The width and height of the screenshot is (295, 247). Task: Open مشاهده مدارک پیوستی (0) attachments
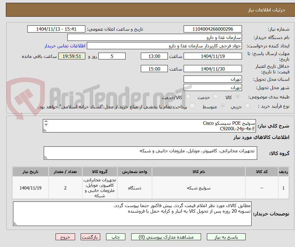166,237
